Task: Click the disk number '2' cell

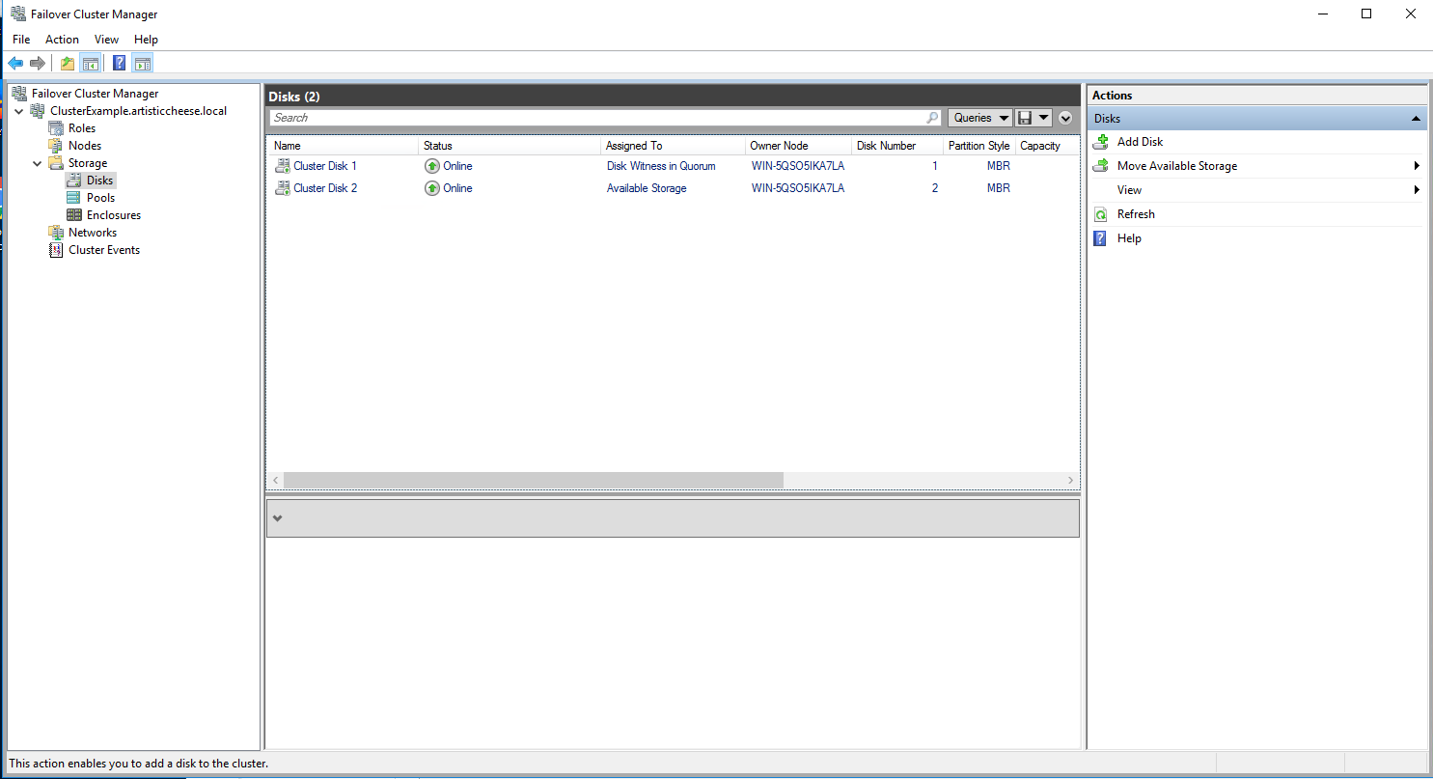Action: [934, 188]
